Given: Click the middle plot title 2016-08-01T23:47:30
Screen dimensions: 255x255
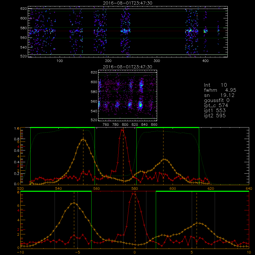Looking at the screenshot, I should 128,67.
